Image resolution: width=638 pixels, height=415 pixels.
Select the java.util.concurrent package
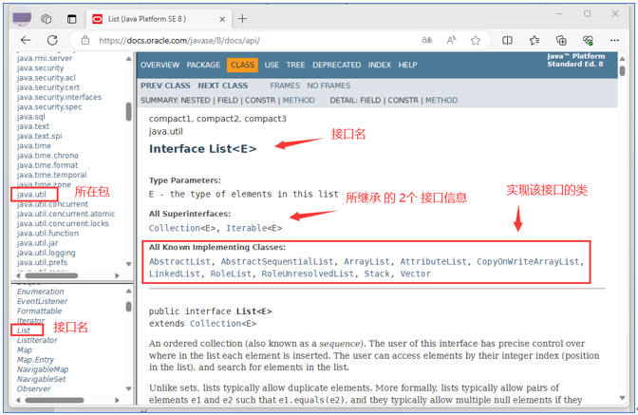pos(52,204)
